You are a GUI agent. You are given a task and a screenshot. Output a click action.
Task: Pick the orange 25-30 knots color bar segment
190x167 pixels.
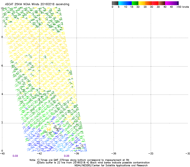click(148, 3)
